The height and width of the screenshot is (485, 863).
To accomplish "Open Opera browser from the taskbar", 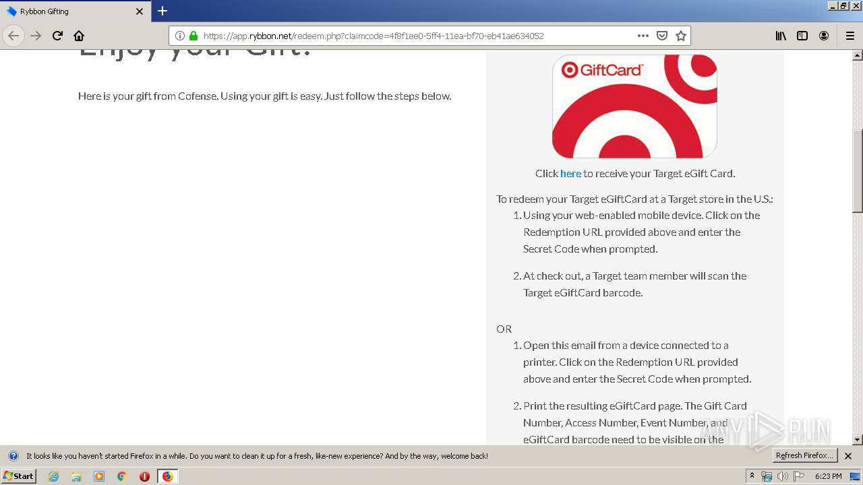I will coord(144,476).
